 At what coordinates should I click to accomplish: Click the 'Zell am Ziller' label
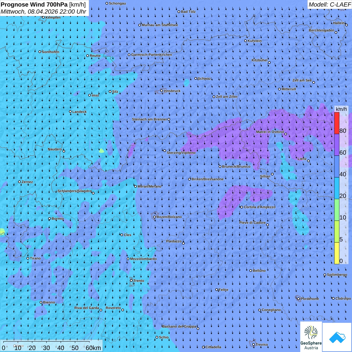click(227, 97)
